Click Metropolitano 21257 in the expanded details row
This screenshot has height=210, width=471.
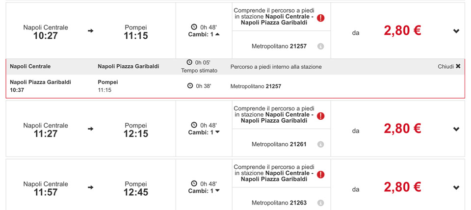[x=256, y=86]
